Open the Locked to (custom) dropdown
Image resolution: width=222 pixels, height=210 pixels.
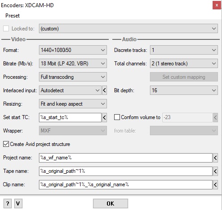(x=128, y=29)
